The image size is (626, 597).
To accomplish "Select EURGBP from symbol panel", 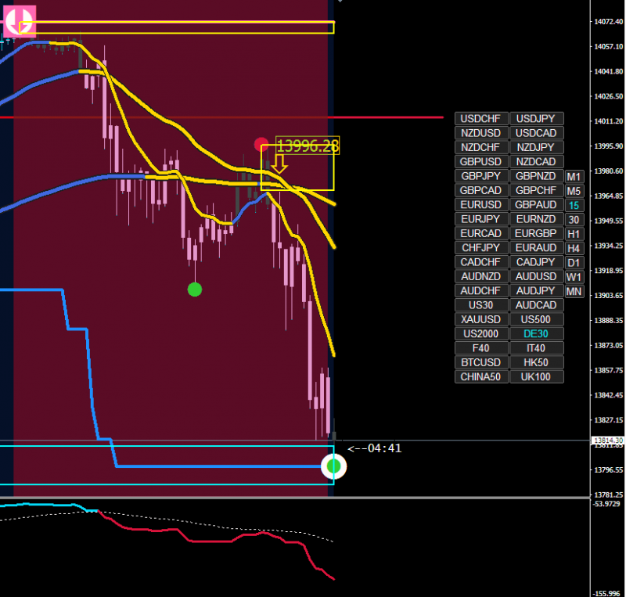I will (536, 234).
